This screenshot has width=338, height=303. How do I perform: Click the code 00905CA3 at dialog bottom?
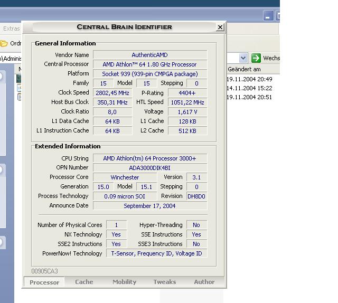44,271
